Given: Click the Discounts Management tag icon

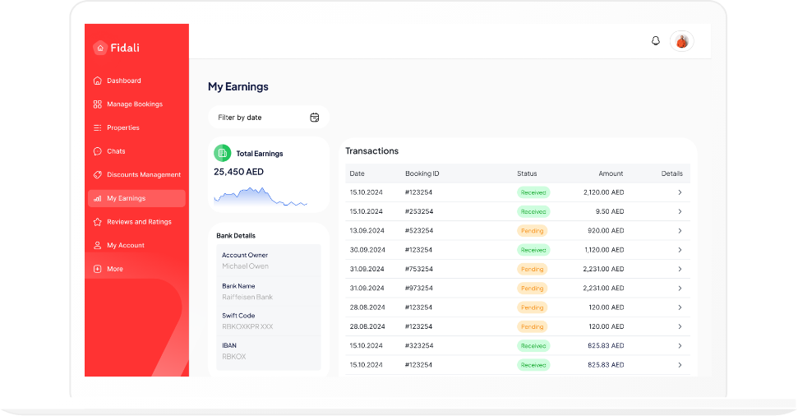Looking at the screenshot, I should [x=98, y=174].
